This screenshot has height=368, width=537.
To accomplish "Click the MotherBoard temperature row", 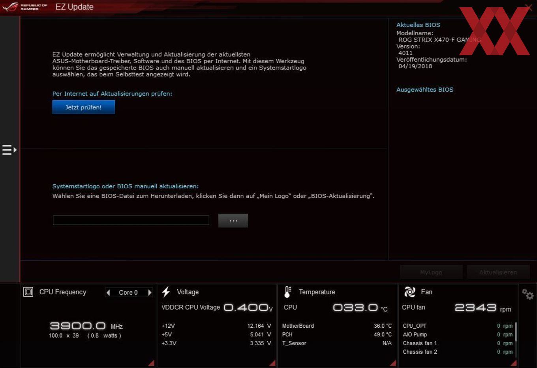I will [337, 326].
